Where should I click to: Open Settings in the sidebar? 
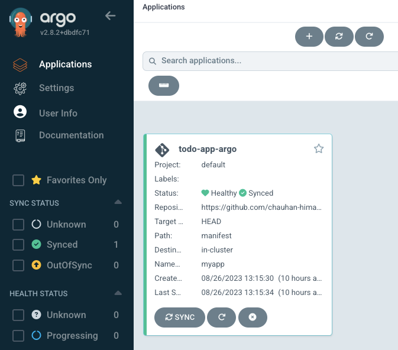tap(56, 88)
